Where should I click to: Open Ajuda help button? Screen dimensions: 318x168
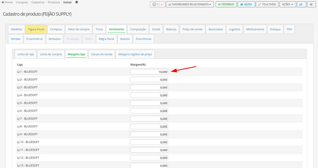pyautogui.click(x=246, y=4)
